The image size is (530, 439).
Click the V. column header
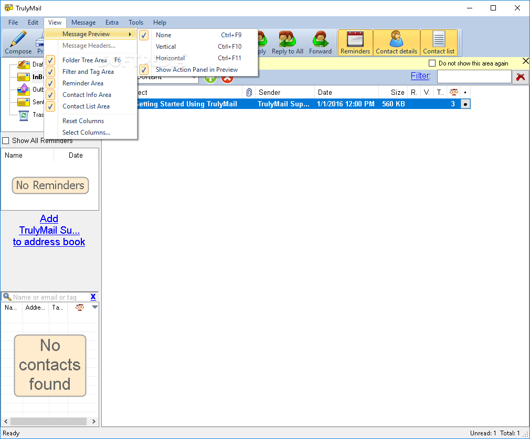(x=427, y=92)
